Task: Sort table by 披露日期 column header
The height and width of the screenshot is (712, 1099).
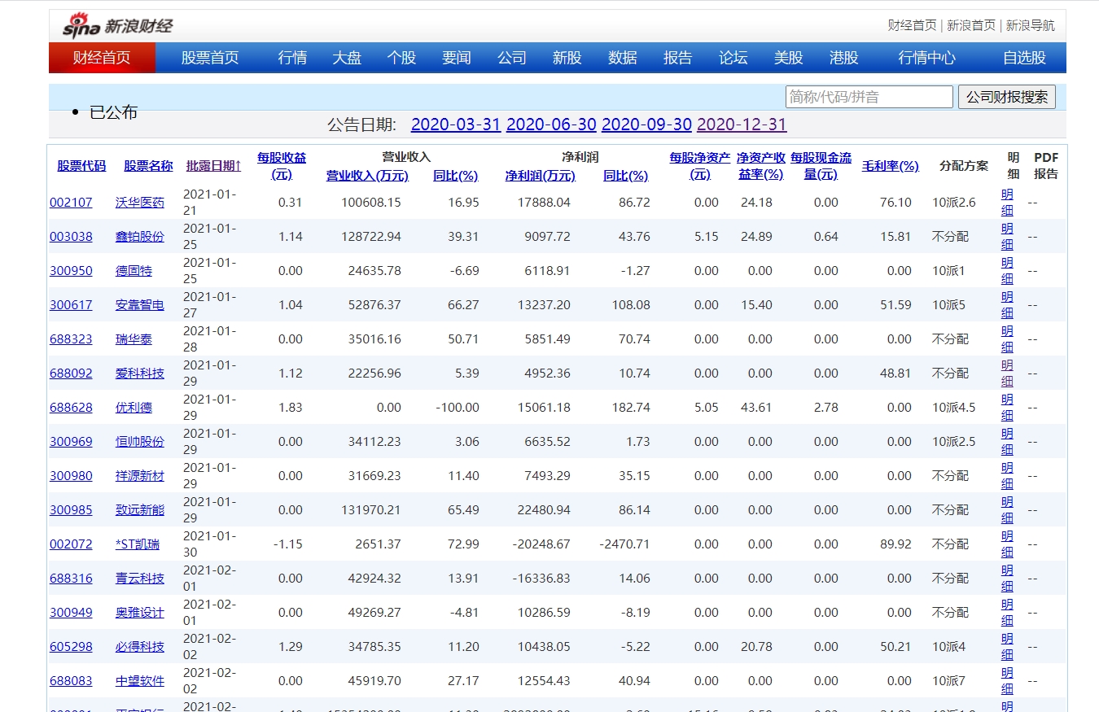Action: click(213, 166)
